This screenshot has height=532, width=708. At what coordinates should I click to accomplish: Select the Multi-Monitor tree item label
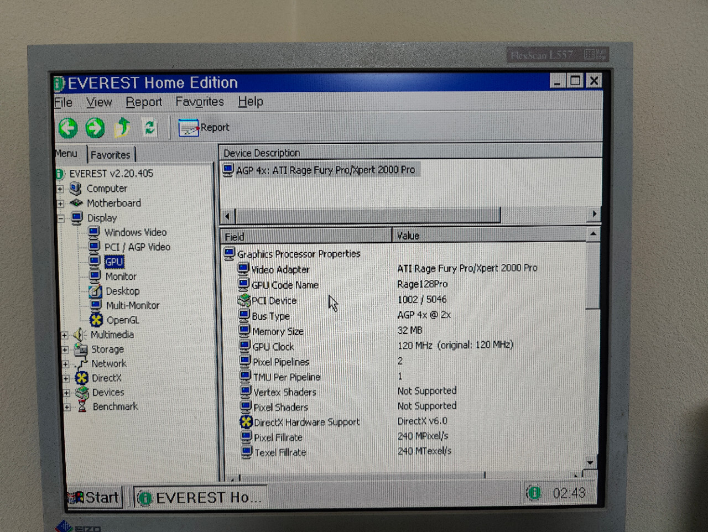(x=133, y=305)
